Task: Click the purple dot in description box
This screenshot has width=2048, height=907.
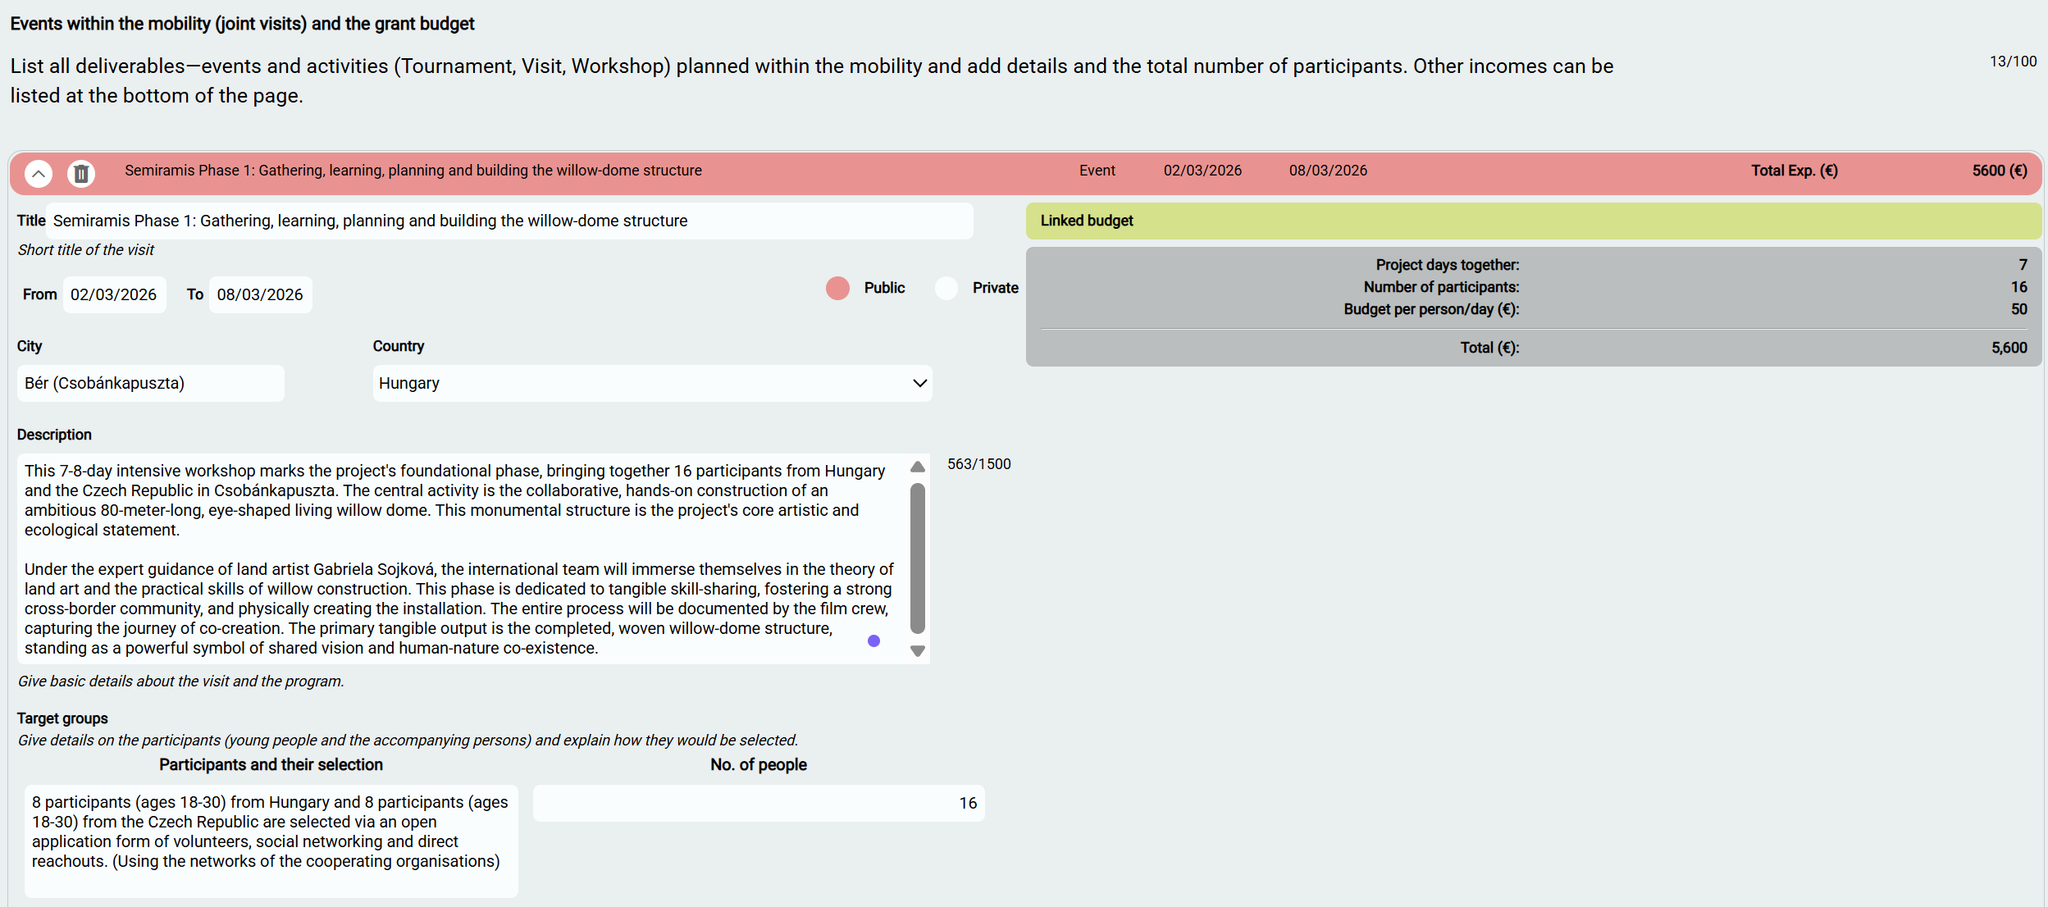Action: [x=873, y=640]
